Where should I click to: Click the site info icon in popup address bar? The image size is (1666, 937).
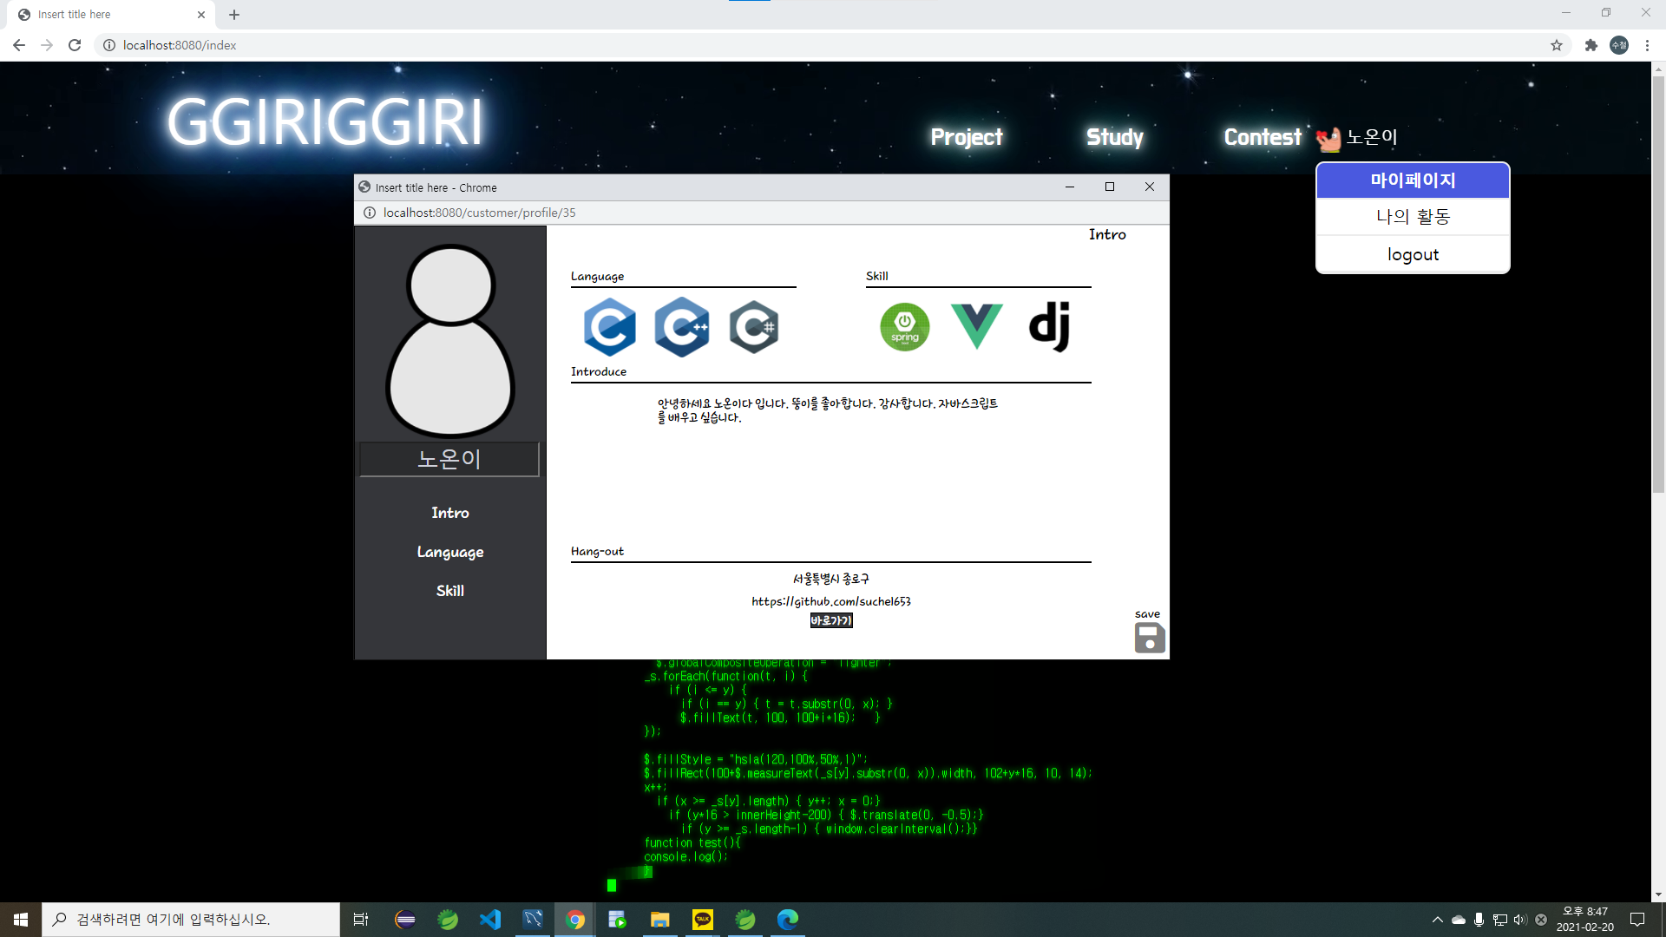(370, 213)
